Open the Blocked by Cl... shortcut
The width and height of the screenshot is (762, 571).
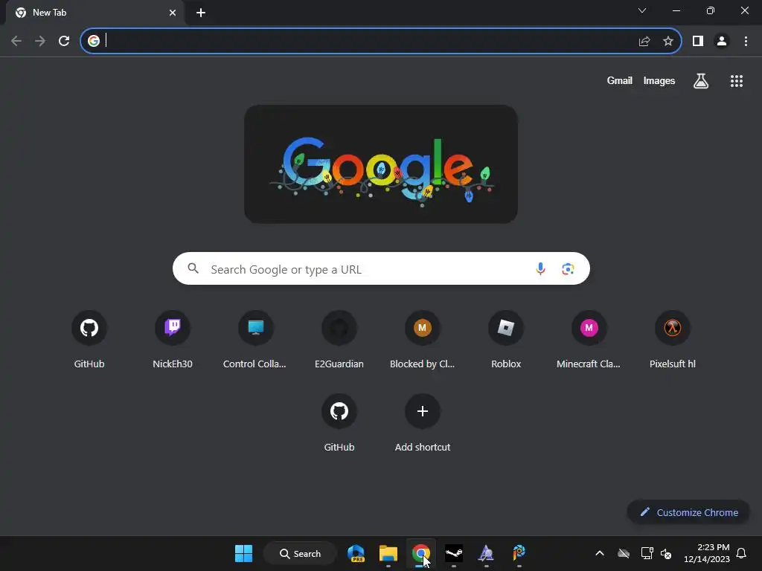click(x=423, y=340)
